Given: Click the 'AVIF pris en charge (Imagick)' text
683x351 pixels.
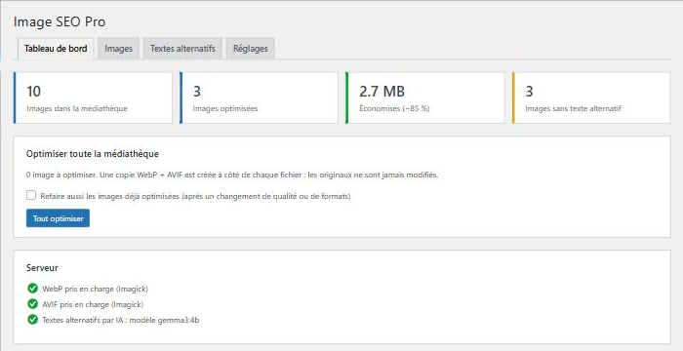Looking at the screenshot, I should 93,304.
